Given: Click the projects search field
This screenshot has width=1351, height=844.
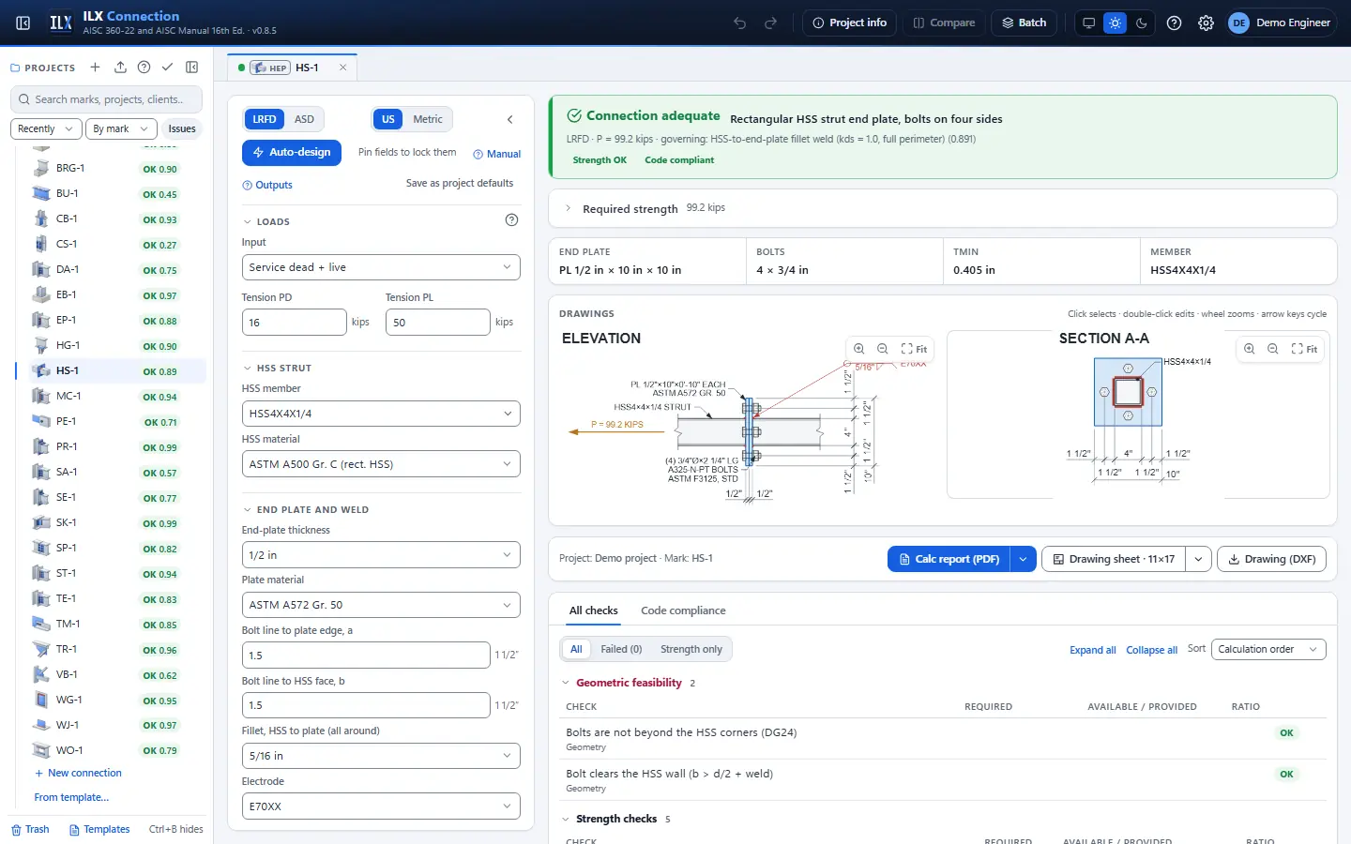Looking at the screenshot, I should click(x=107, y=99).
